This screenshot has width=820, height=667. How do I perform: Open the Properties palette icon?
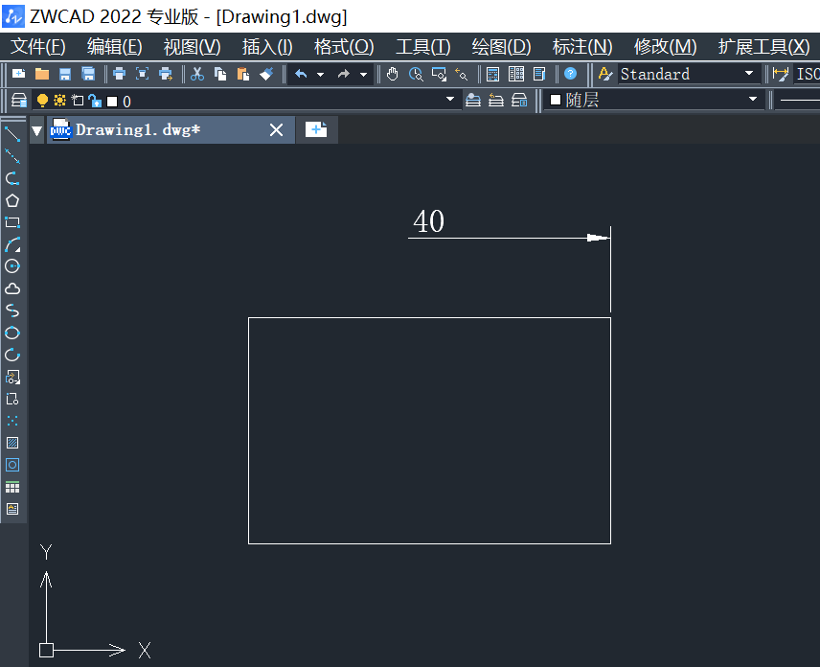click(492, 75)
